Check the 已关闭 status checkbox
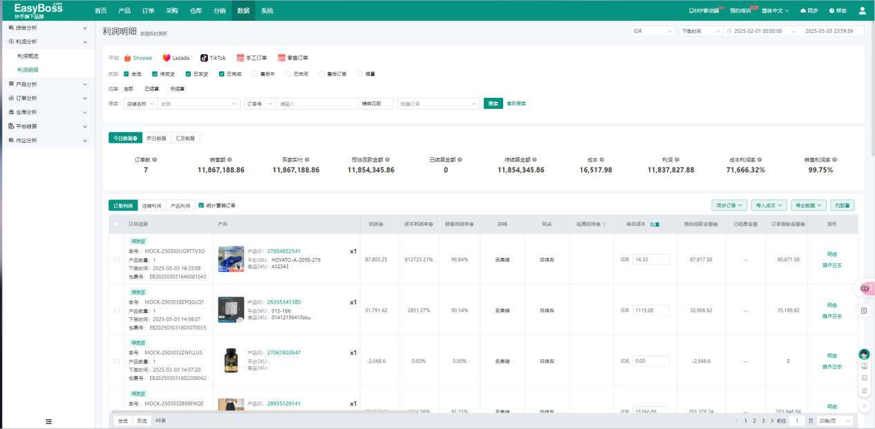The height and width of the screenshot is (429, 875). pyautogui.click(x=289, y=73)
